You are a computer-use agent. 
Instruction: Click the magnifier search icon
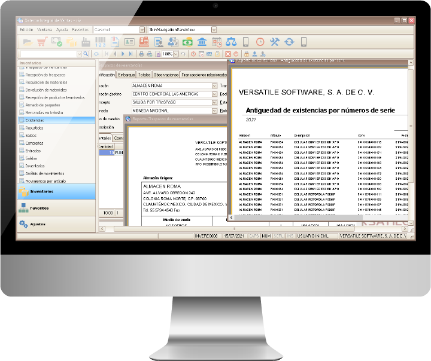86,54
